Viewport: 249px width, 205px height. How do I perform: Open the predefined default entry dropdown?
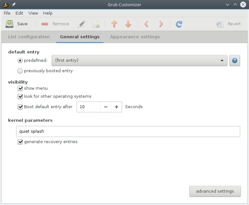[x=140, y=61]
